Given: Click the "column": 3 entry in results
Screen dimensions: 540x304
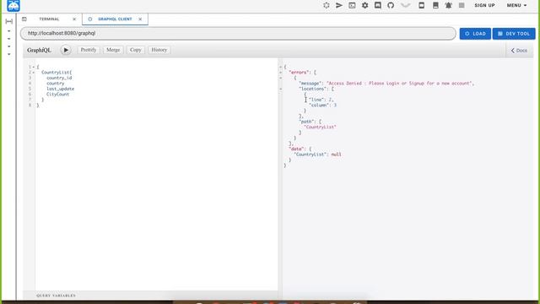Looking at the screenshot, I should pyautogui.click(x=323, y=106).
